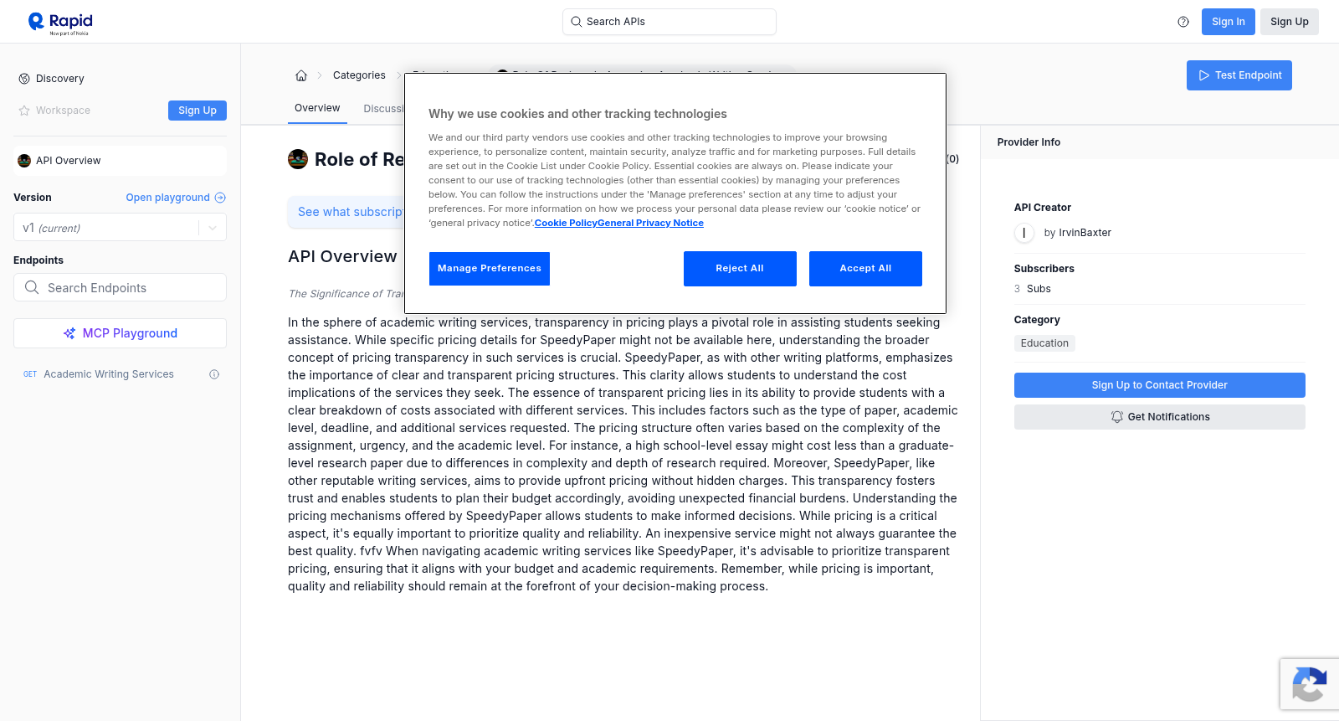Click the Provider Info heading
This screenshot has height=721, width=1339.
[x=1029, y=142]
